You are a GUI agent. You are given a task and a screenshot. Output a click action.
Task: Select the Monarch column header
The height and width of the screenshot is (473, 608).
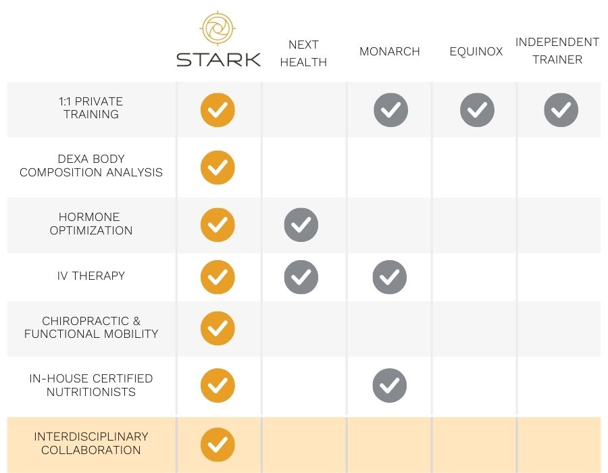pos(390,51)
